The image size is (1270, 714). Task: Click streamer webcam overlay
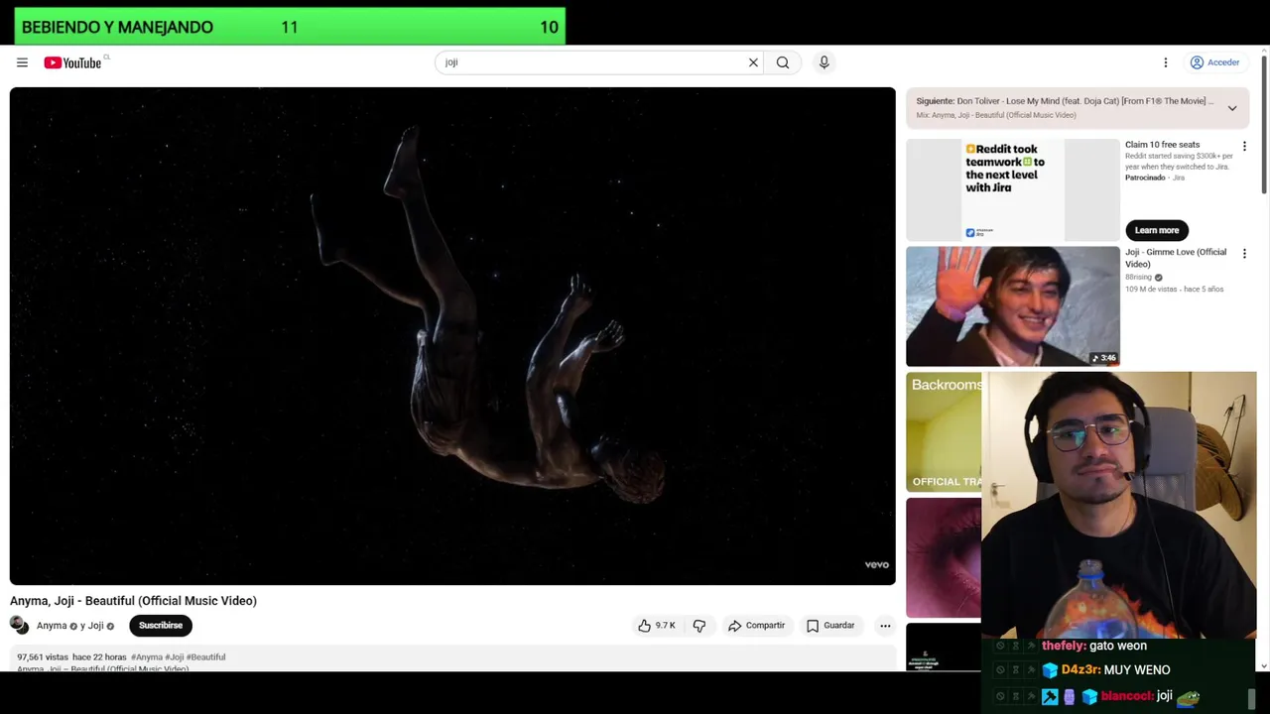pyautogui.click(x=1119, y=506)
